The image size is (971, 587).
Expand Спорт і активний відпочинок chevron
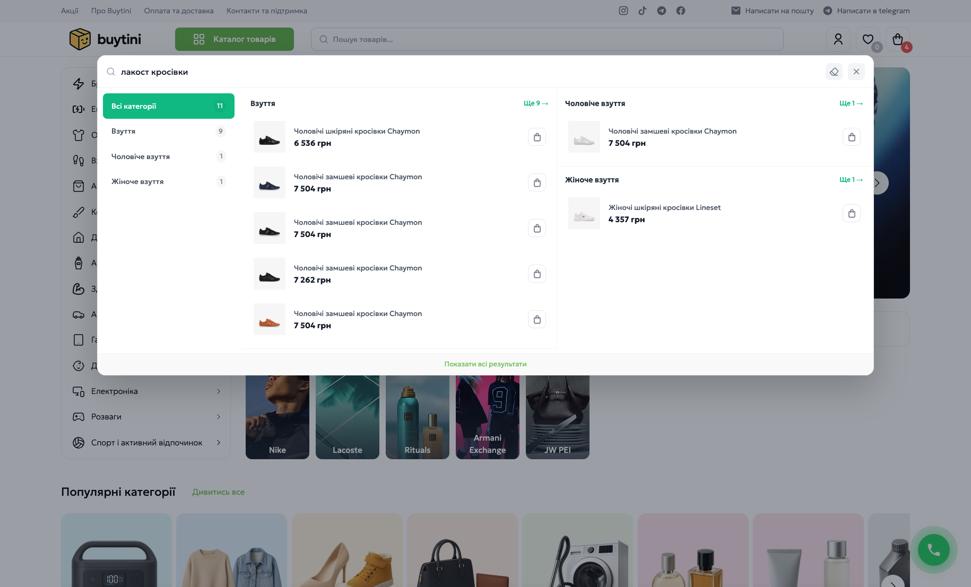[x=218, y=442]
